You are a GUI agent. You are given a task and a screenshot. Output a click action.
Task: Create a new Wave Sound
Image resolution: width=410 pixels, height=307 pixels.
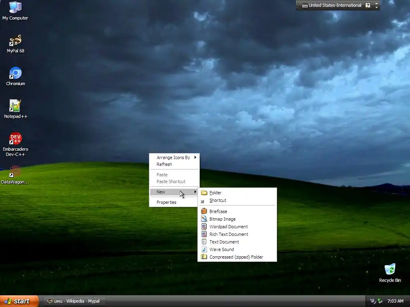point(237,249)
